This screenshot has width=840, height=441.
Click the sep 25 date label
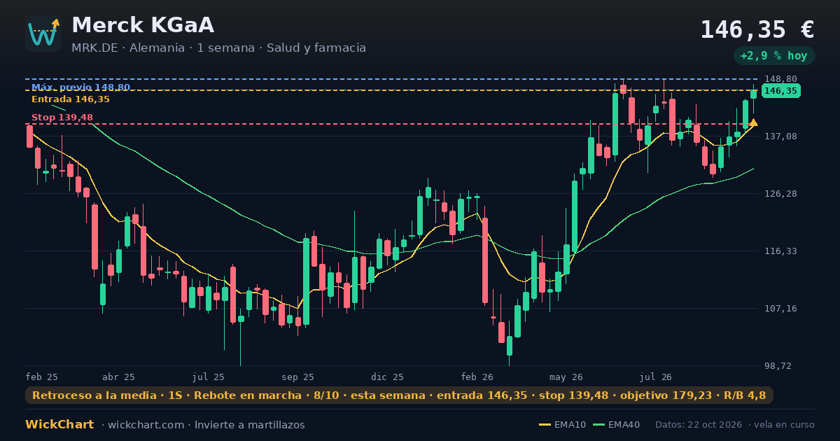tap(298, 377)
